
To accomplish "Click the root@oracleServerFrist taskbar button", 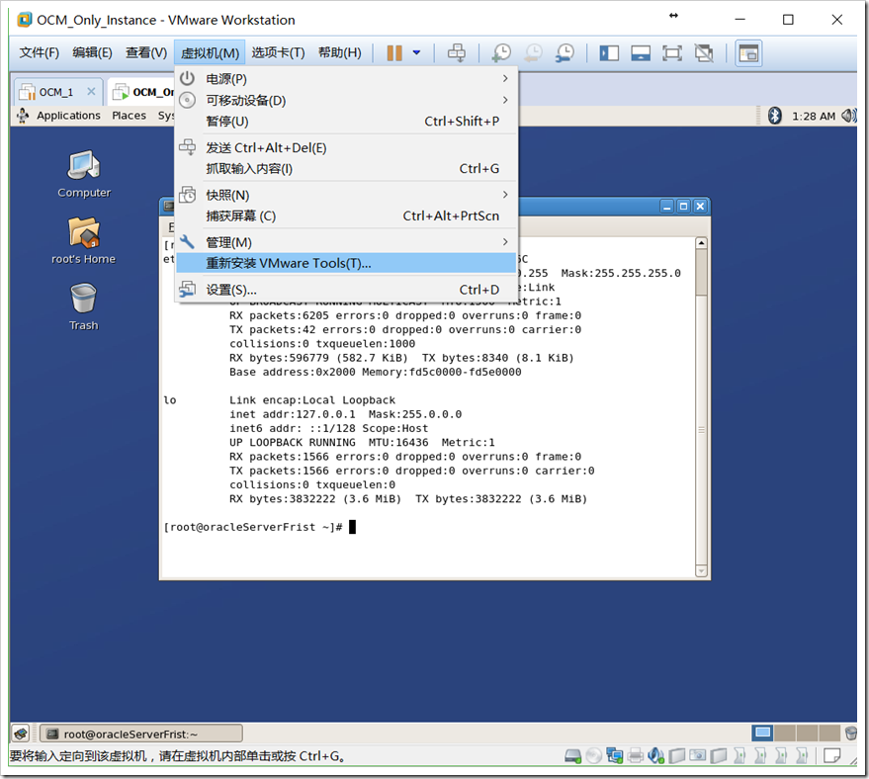I will (x=141, y=734).
